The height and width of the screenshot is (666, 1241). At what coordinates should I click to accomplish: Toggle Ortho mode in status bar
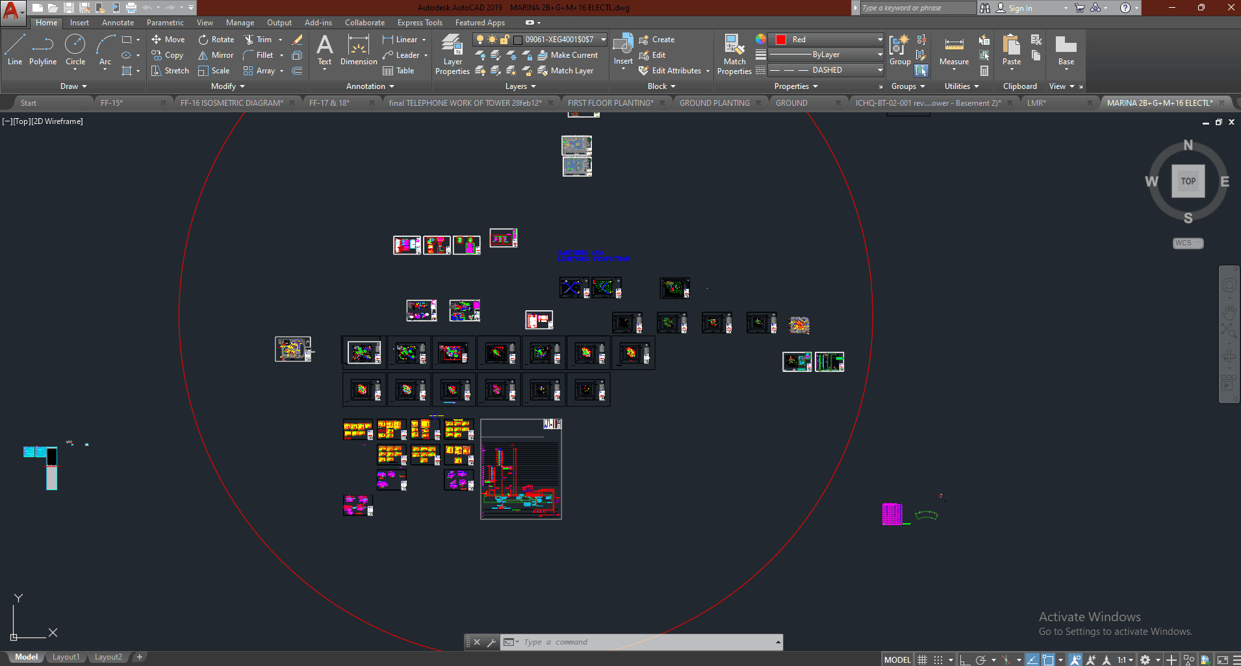click(965, 660)
